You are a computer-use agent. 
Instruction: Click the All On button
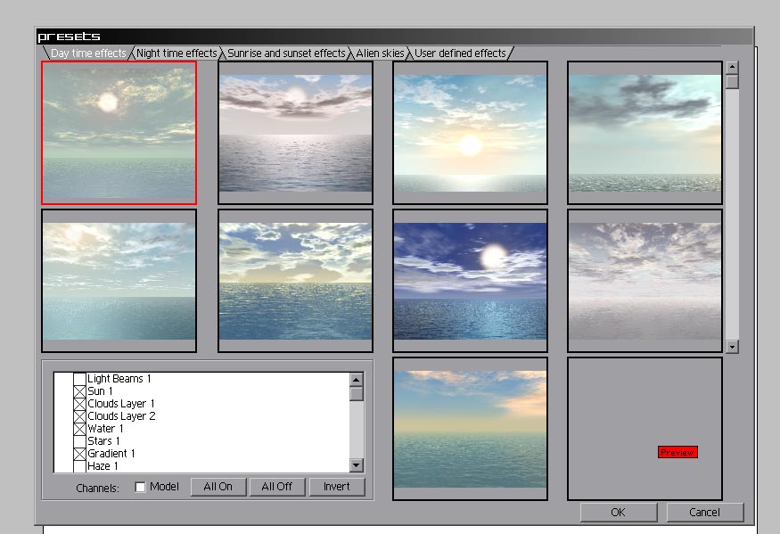218,487
